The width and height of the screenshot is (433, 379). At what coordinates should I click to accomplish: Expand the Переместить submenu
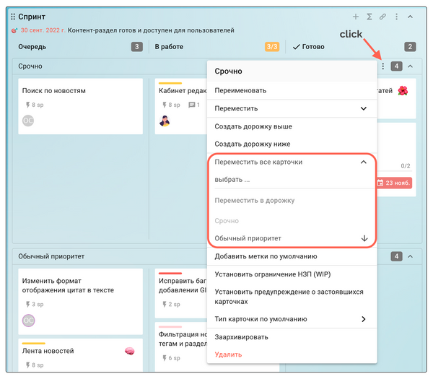292,108
